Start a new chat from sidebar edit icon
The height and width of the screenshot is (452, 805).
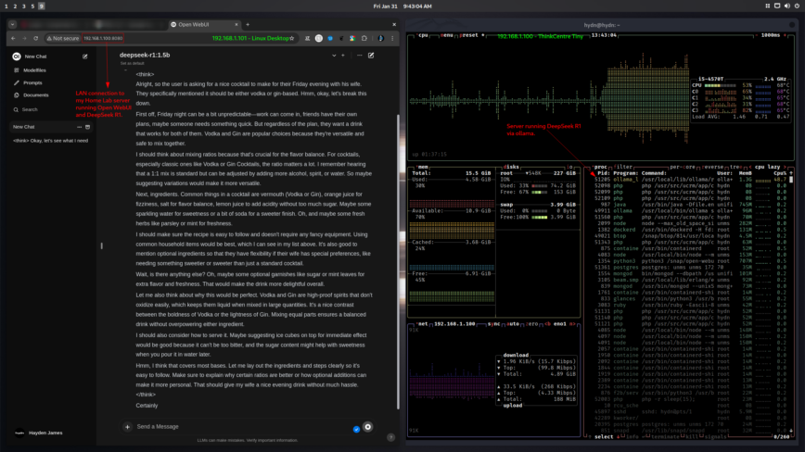[x=85, y=56]
